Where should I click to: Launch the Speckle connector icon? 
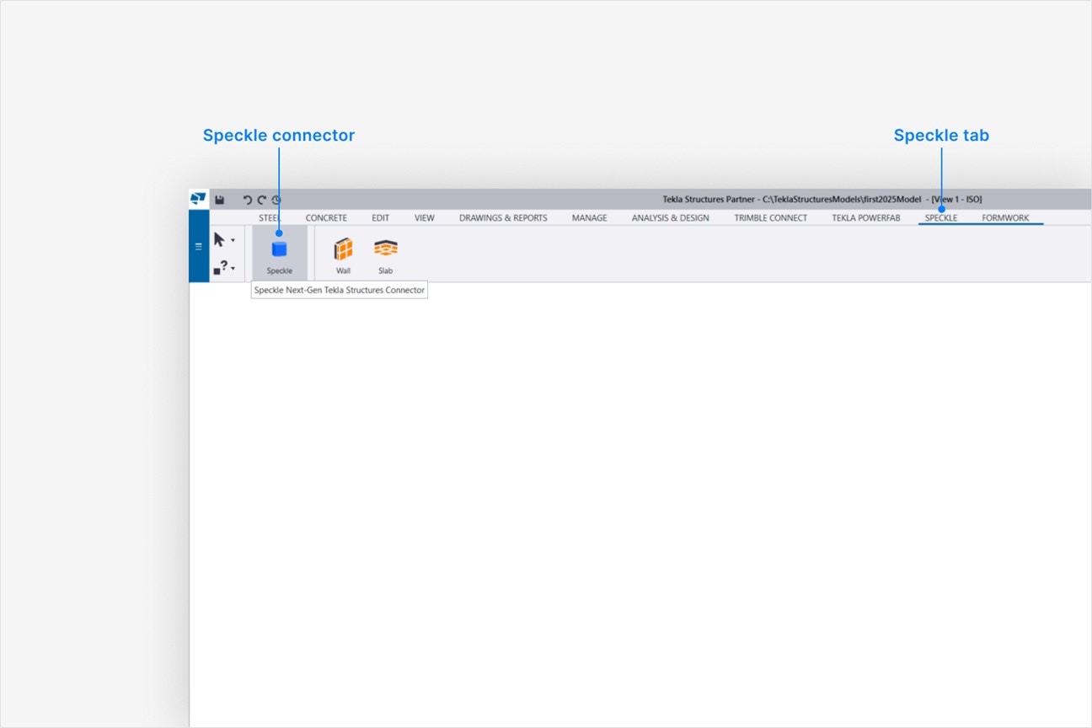(x=279, y=254)
